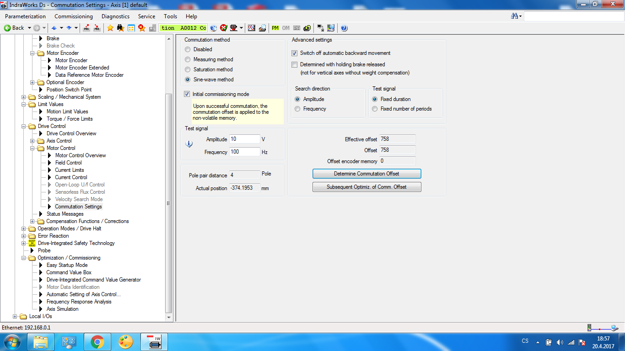
Task: Expand the Local I/Os tree node
Action: [15, 316]
